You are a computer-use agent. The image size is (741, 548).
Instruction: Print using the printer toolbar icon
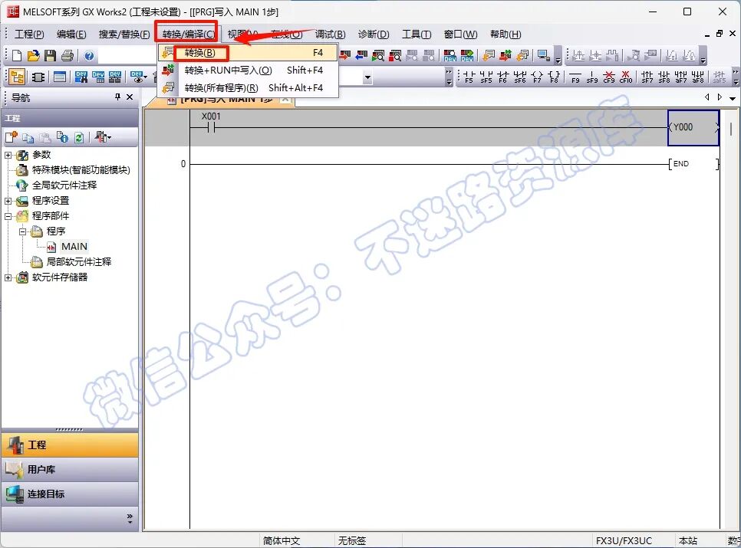(67, 56)
